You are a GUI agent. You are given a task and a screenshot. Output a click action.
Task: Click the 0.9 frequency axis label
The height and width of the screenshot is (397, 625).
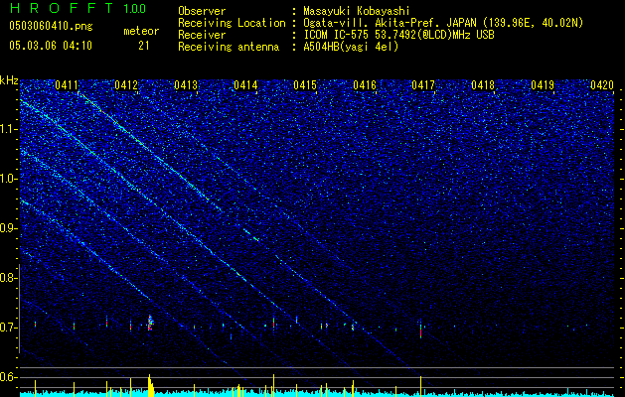9,228
